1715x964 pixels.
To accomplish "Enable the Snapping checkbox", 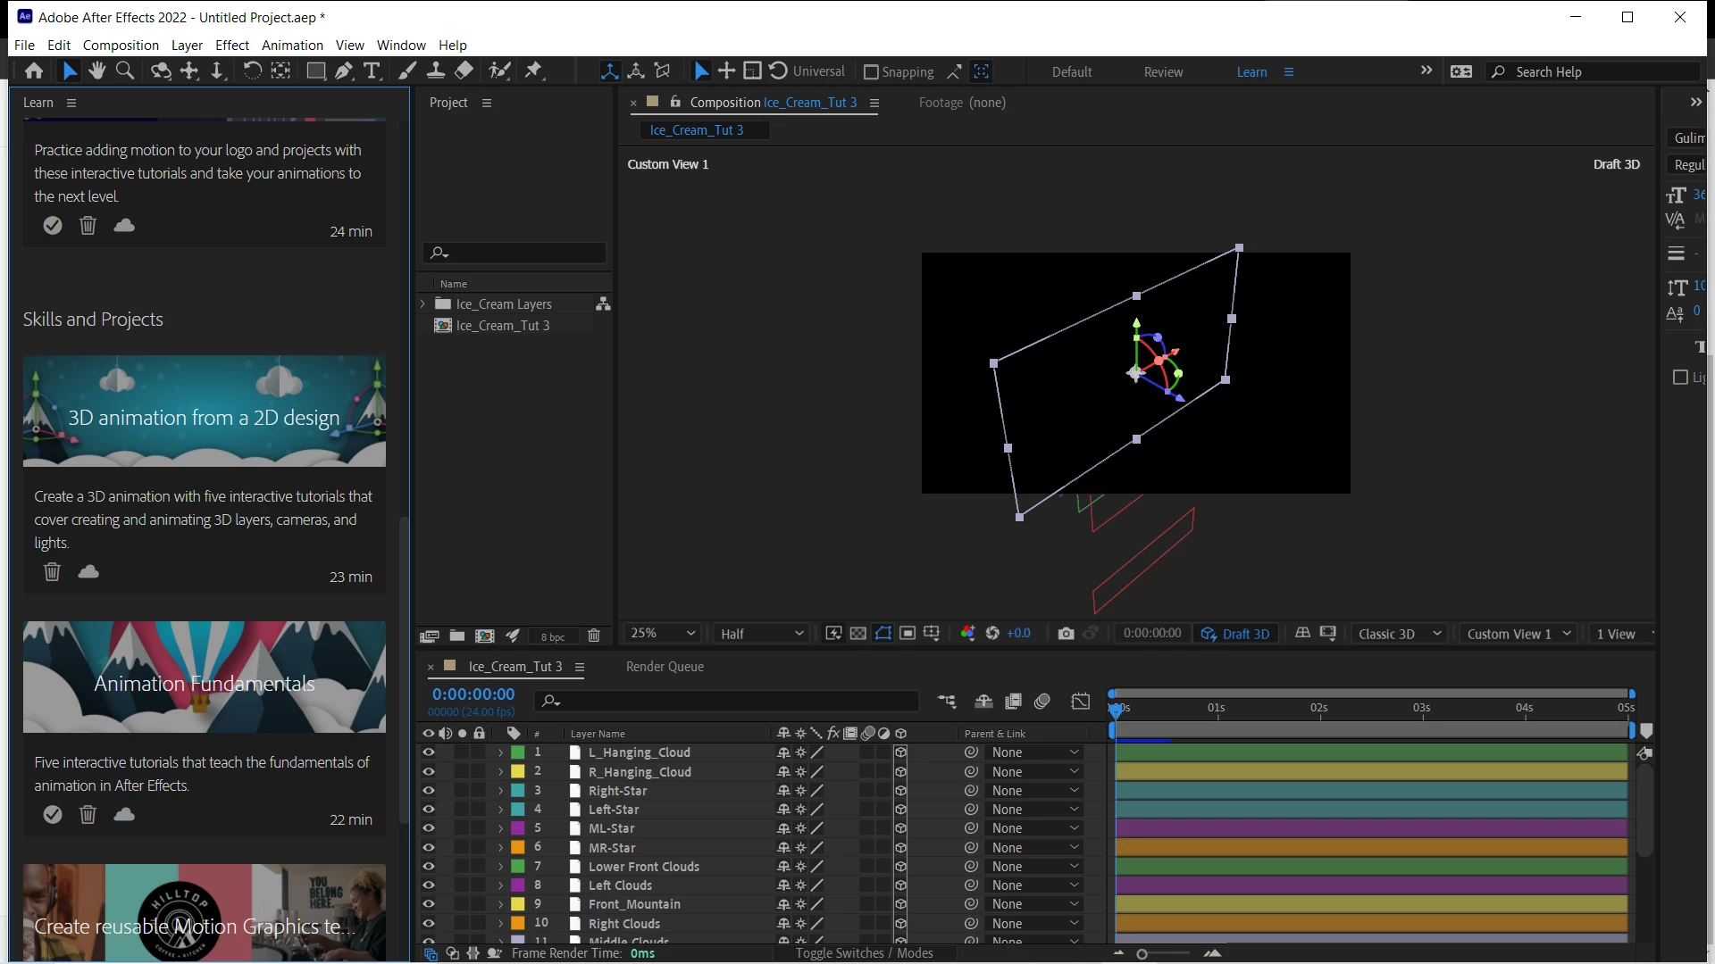I will click(871, 72).
